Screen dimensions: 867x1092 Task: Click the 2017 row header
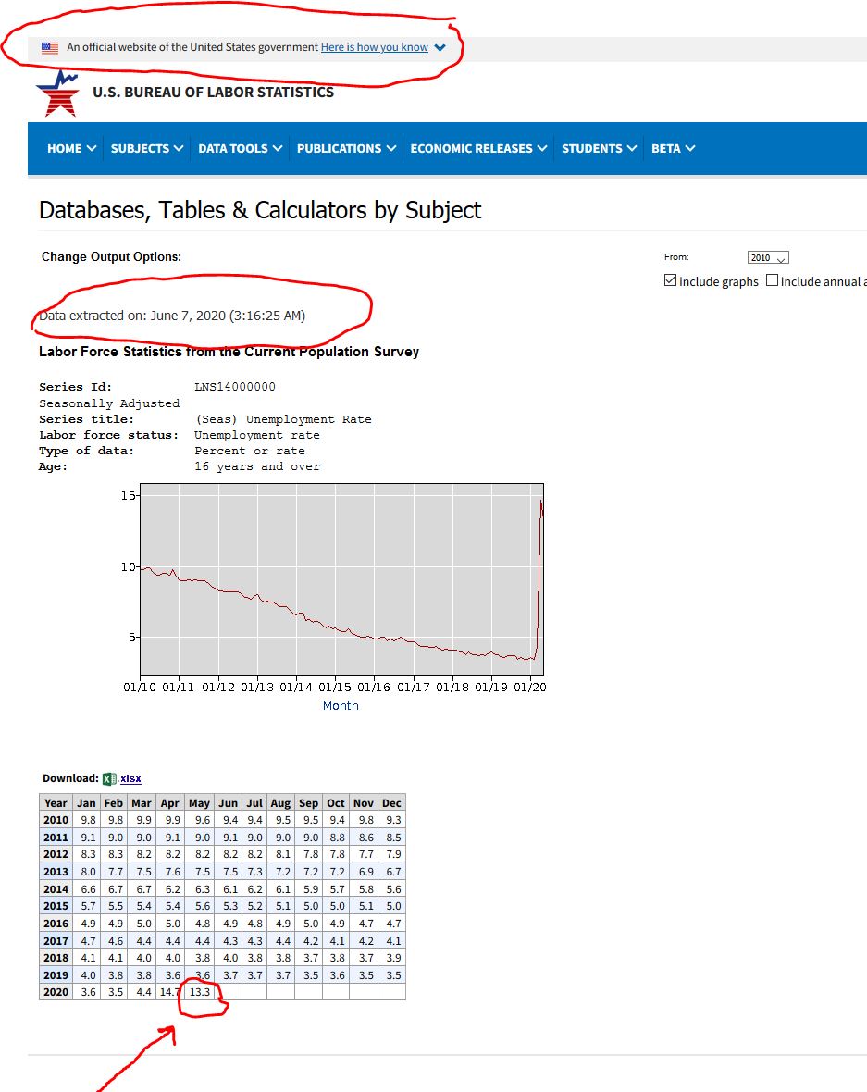click(x=56, y=940)
